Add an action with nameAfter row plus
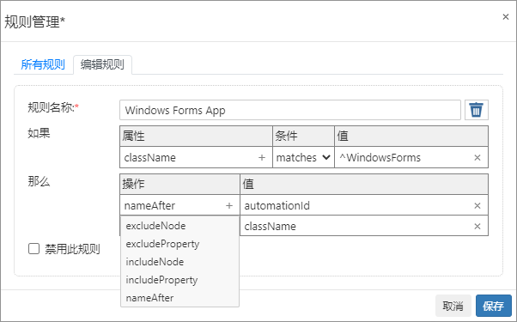 [x=229, y=206]
